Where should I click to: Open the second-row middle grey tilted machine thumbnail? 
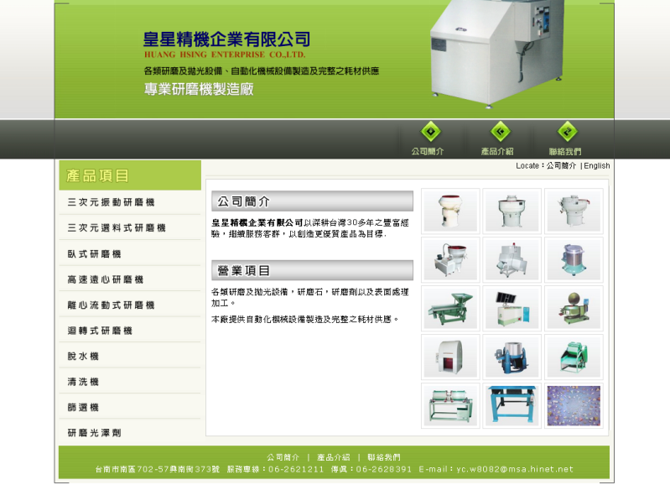(512, 259)
